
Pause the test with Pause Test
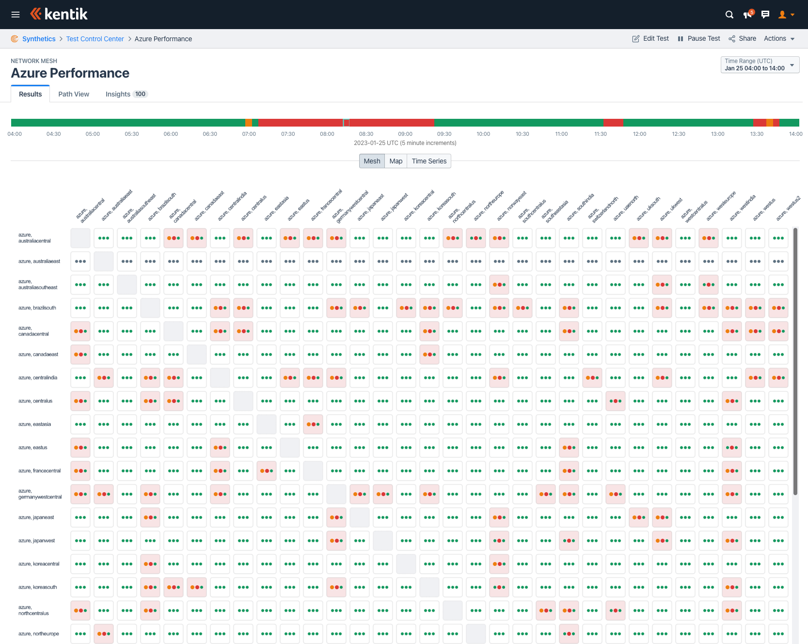click(x=698, y=39)
